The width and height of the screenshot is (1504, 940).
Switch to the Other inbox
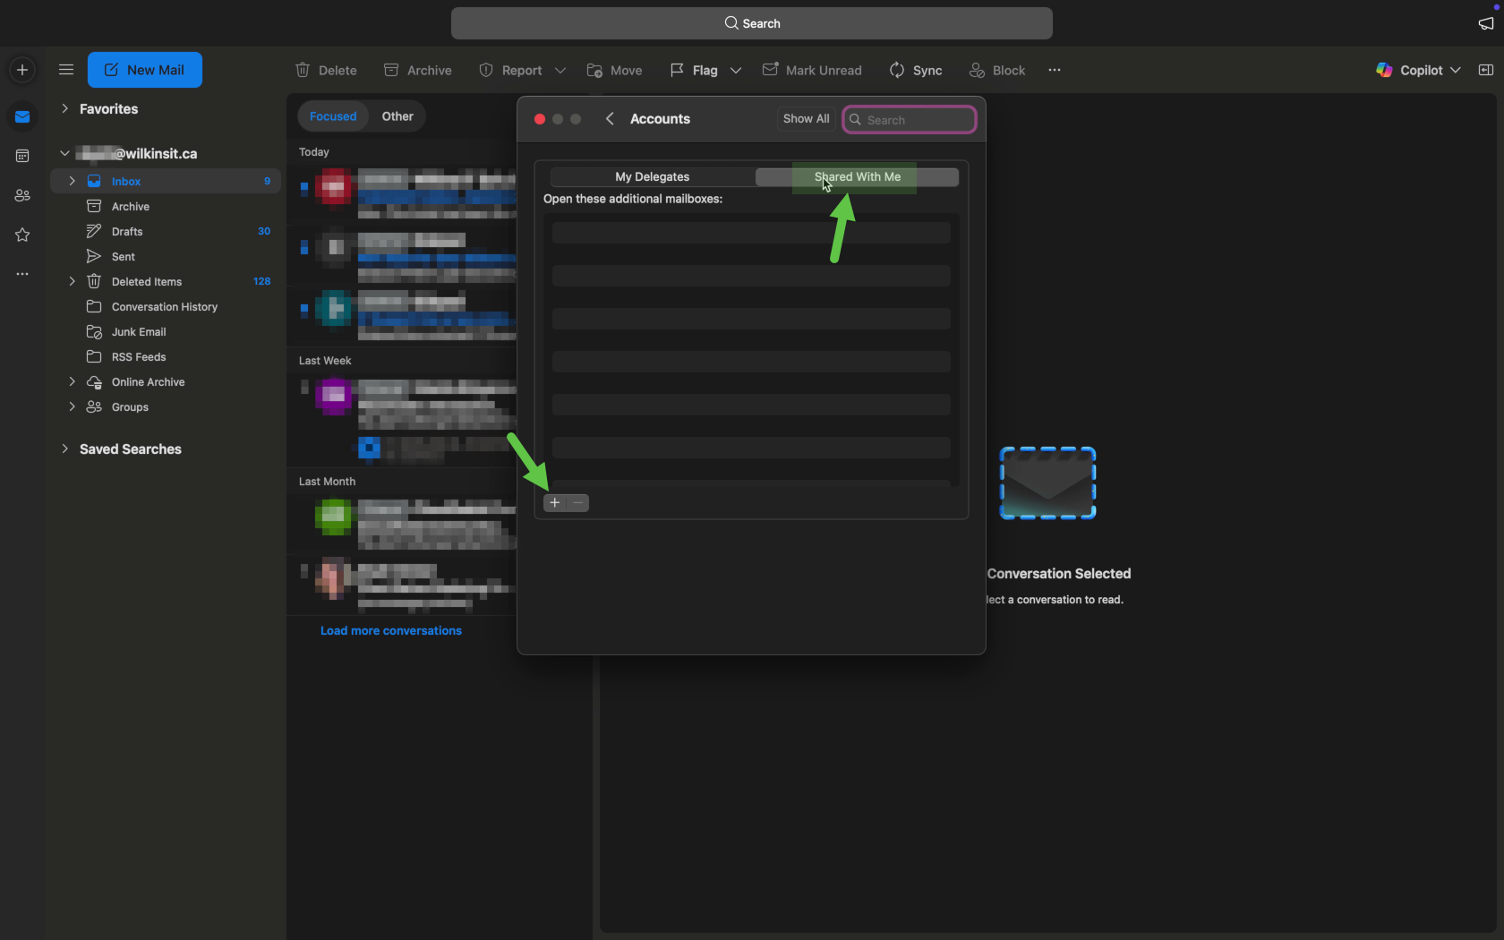click(397, 116)
